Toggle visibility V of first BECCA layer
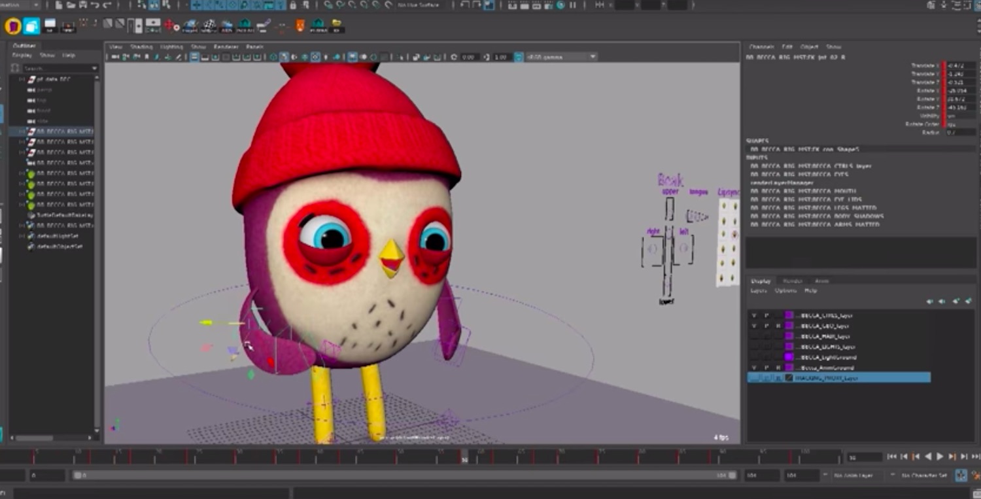Viewport: 981px width, 499px height. (754, 315)
